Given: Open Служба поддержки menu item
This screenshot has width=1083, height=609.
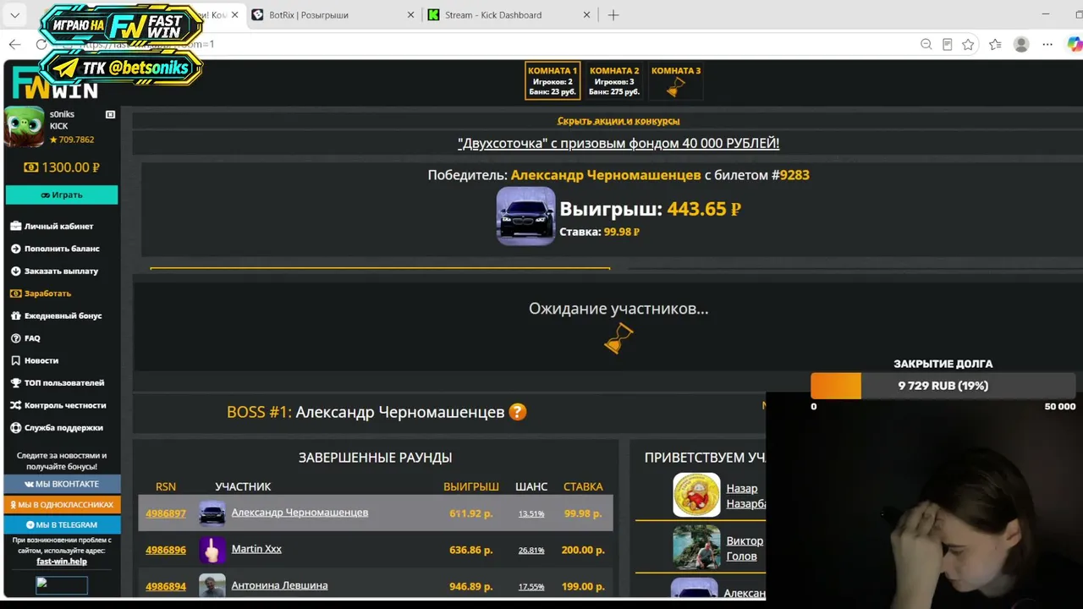Looking at the screenshot, I should click(x=57, y=428).
